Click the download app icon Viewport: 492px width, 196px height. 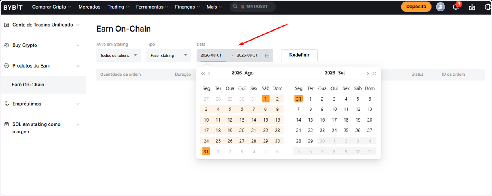pyautogui.click(x=472, y=7)
